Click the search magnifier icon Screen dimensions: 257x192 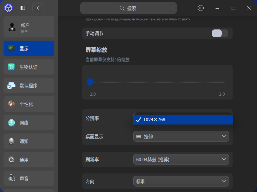click(x=122, y=8)
